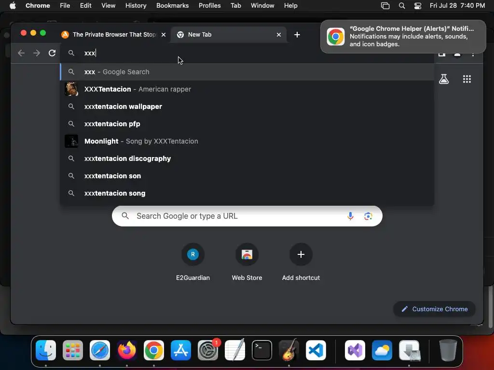Search by image with Google Lens icon
The height and width of the screenshot is (370, 494).
tap(368, 216)
